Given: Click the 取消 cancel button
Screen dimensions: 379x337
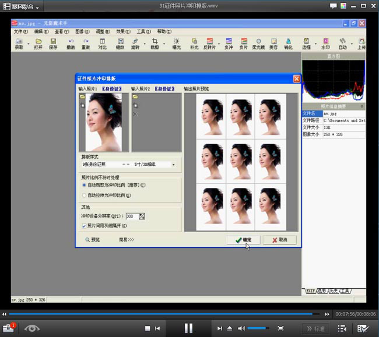Looking at the screenshot, I should [x=280, y=240].
